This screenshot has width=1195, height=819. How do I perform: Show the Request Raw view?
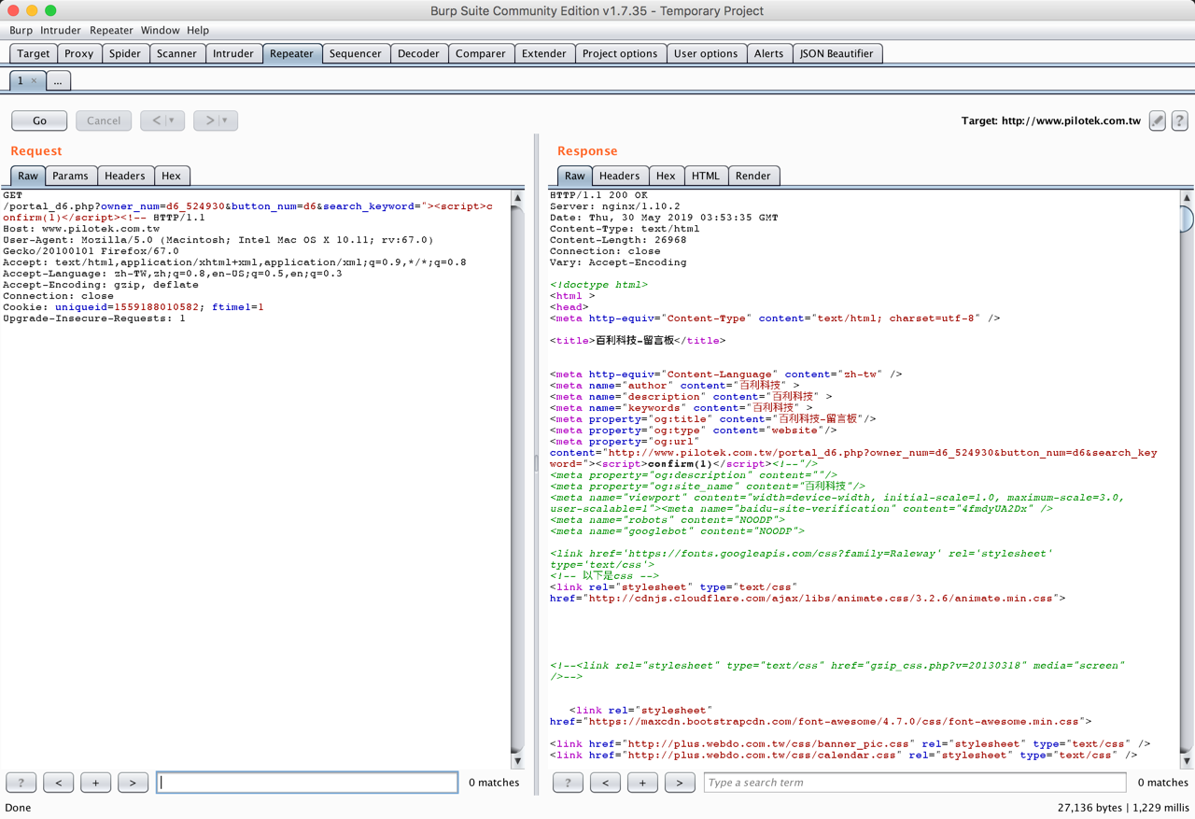coord(28,176)
